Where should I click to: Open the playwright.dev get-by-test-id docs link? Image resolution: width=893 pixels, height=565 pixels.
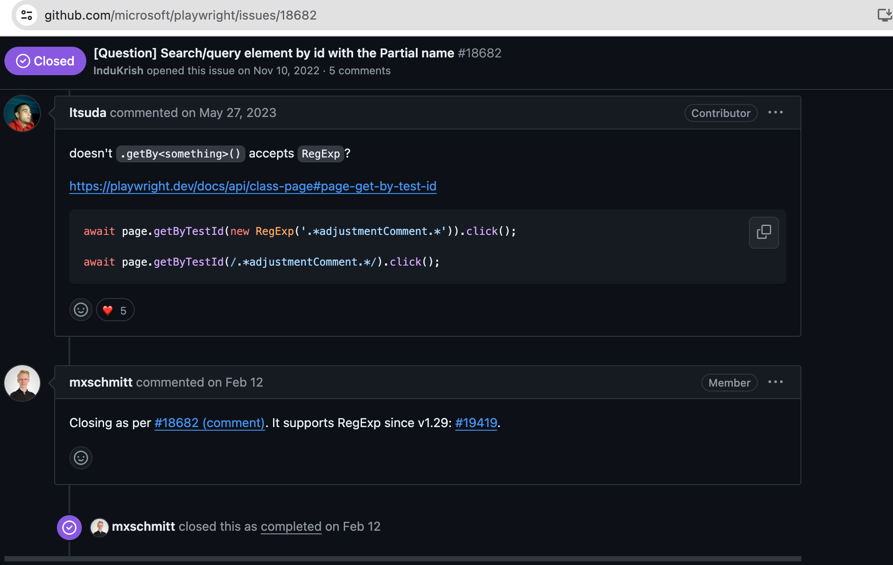tap(253, 186)
